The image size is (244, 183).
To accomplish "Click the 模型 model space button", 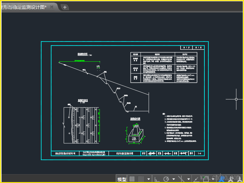I will pyautogui.click(x=122, y=179).
